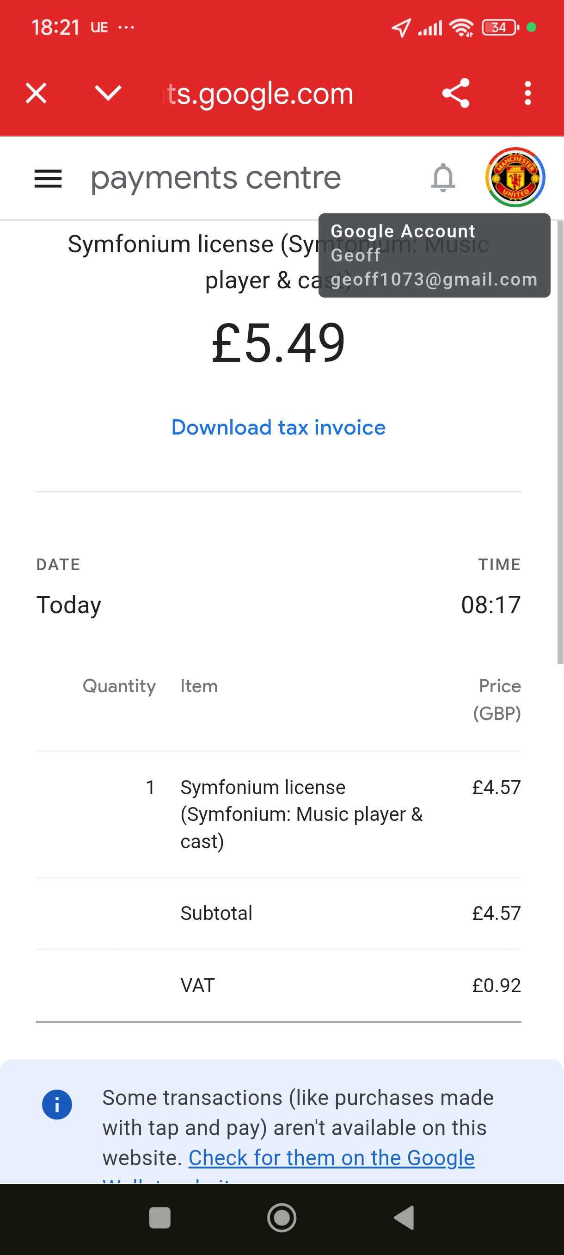
Task: Open Google Account profile avatar
Action: click(x=515, y=177)
